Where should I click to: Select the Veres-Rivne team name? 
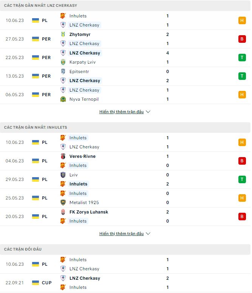pos(82,156)
